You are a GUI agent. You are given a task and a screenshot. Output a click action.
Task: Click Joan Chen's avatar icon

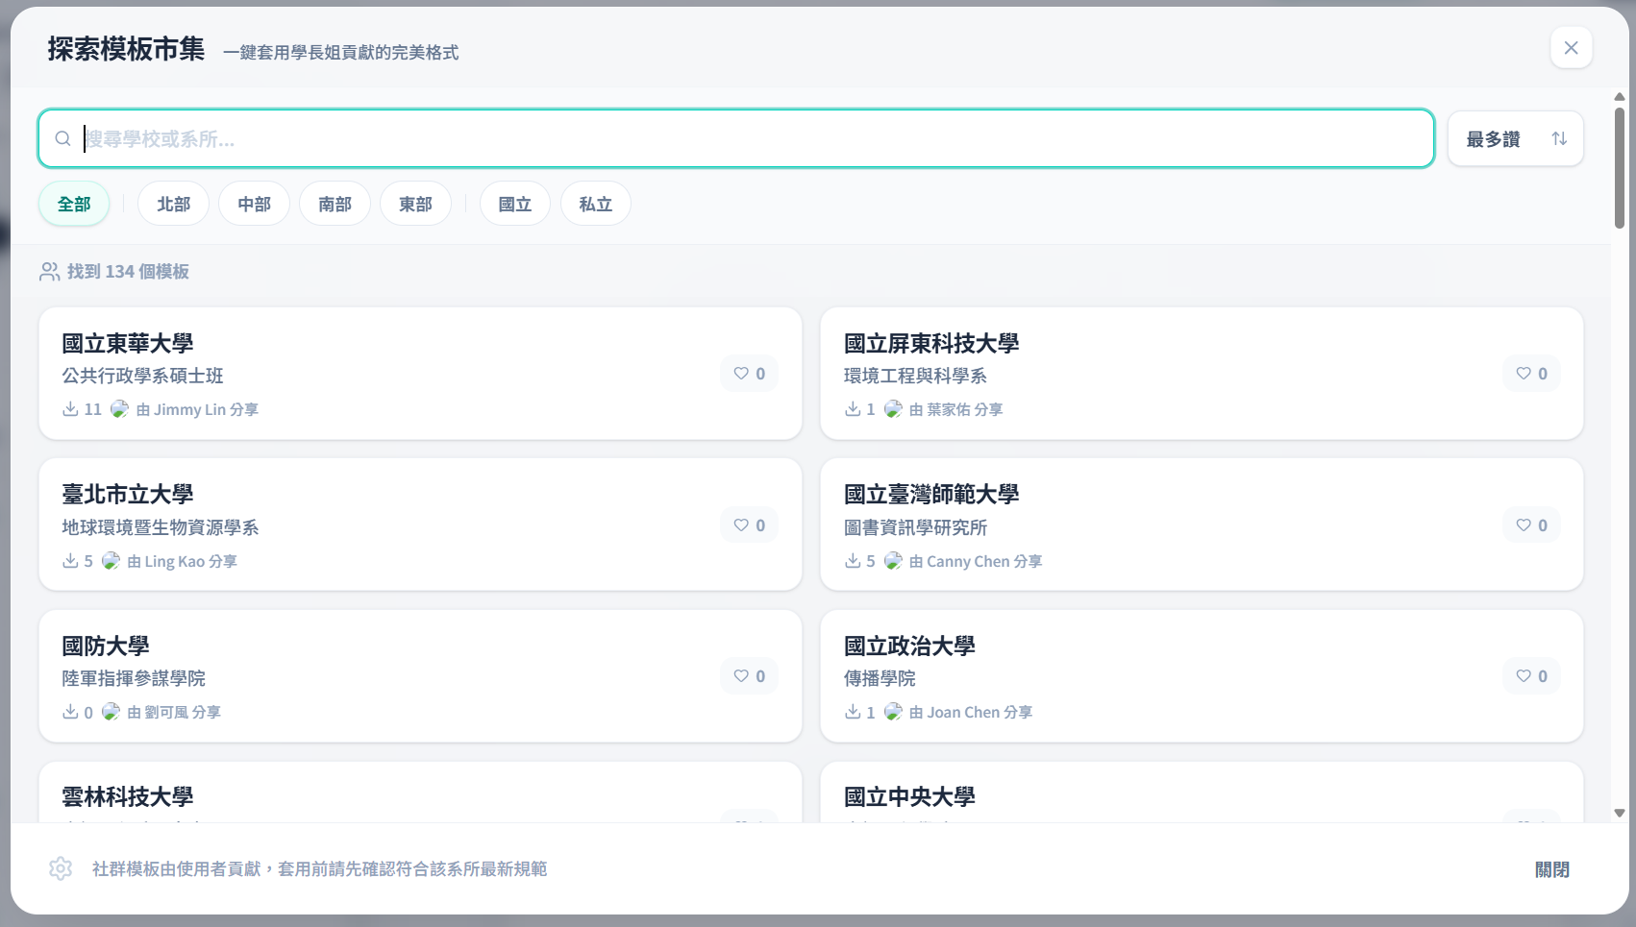[893, 712]
